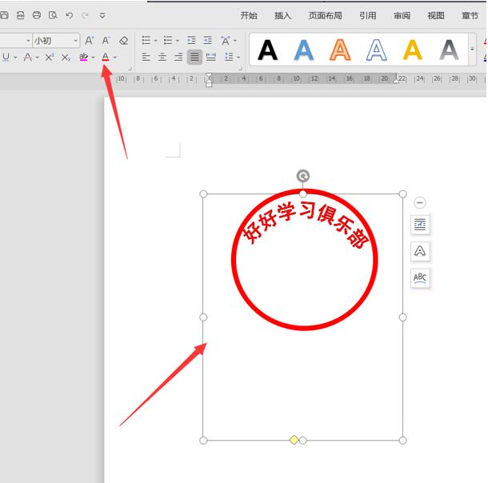
Task: Open the font size 小初 dropdown
Action: point(76,41)
